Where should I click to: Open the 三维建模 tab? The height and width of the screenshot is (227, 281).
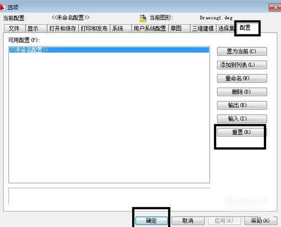[203, 29]
